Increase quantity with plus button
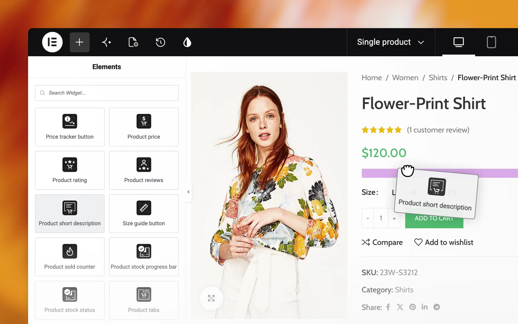This screenshot has height=324, width=518. (x=394, y=218)
